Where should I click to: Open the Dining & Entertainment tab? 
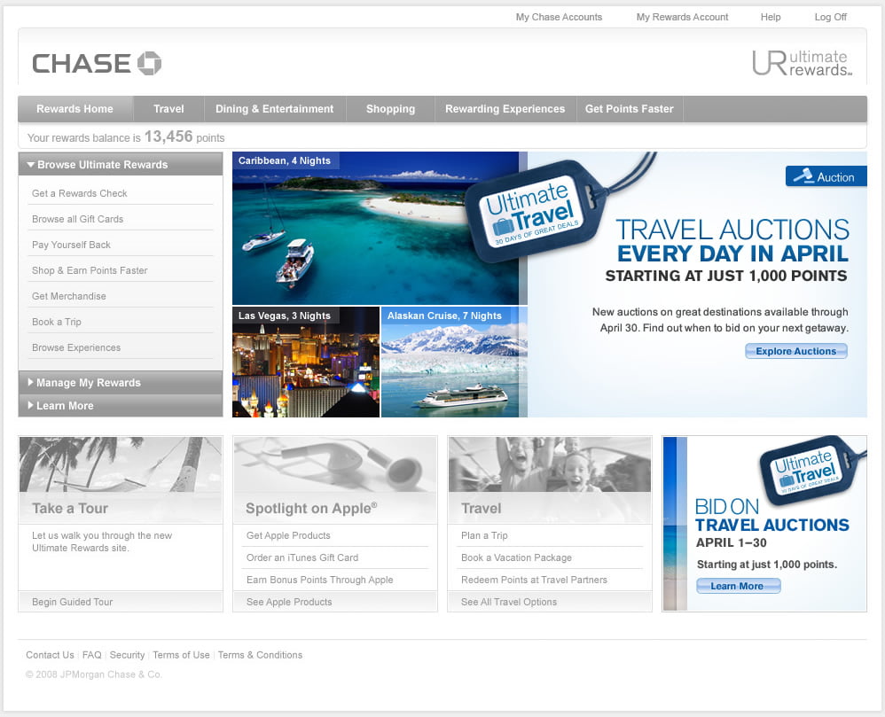pyautogui.click(x=275, y=109)
